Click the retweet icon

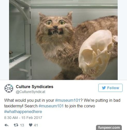coord(16,125)
